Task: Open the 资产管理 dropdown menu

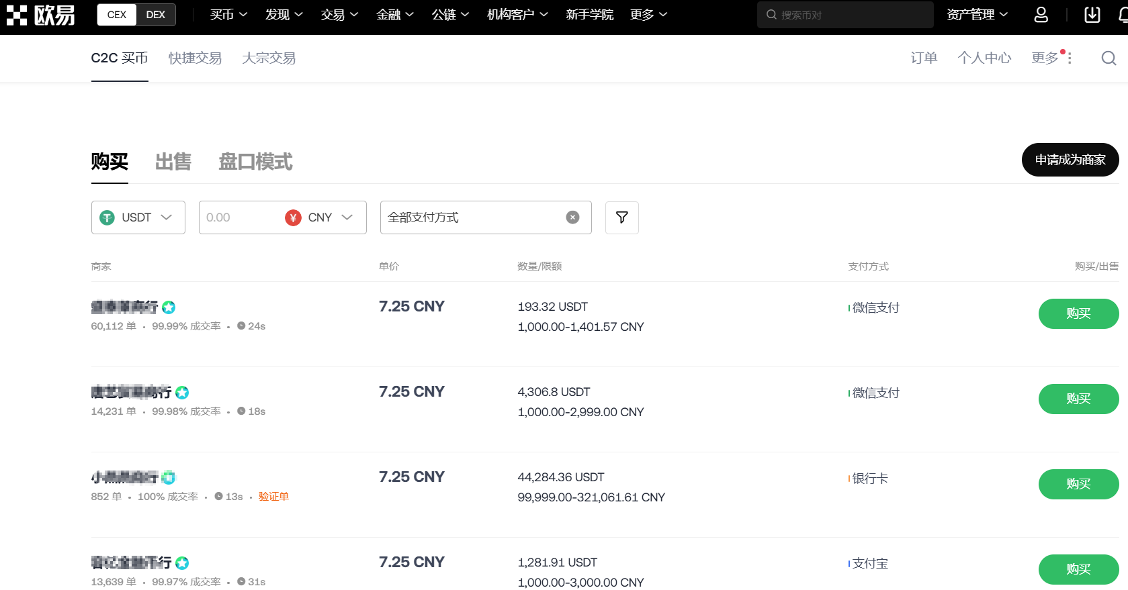Action: click(977, 15)
